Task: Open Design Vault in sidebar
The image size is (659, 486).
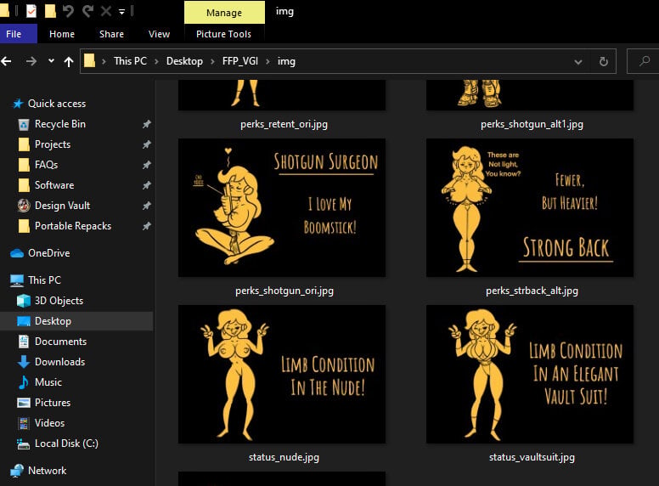Action: click(62, 205)
